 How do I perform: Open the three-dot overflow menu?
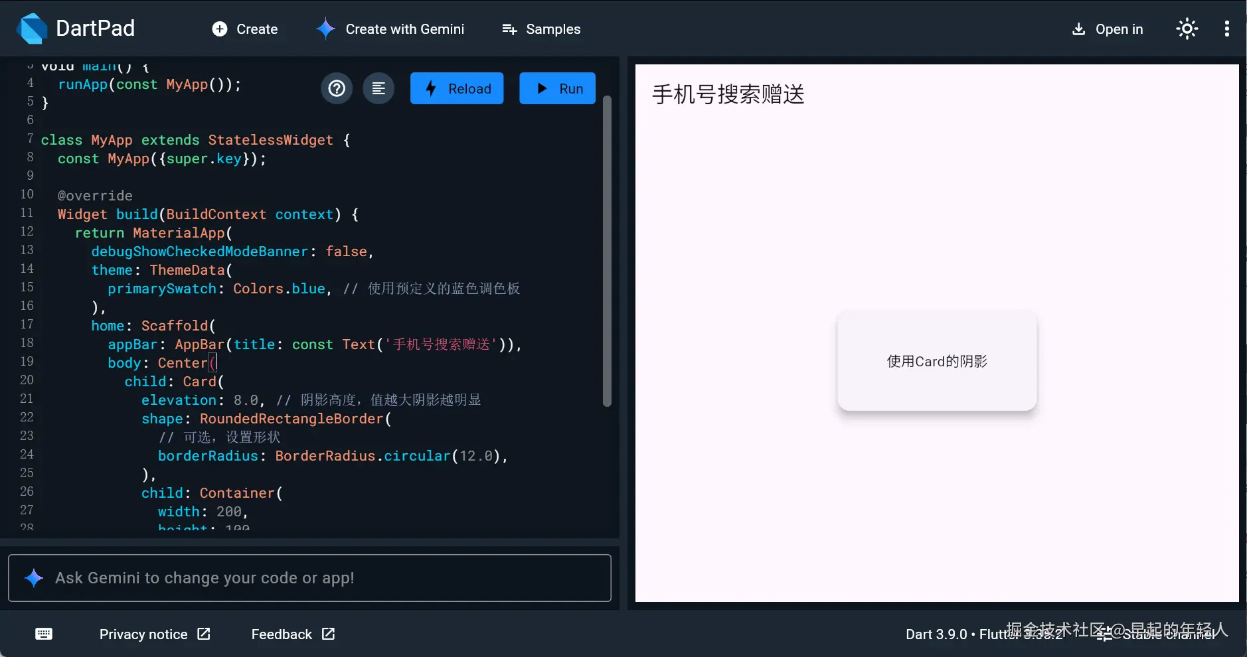tap(1228, 29)
